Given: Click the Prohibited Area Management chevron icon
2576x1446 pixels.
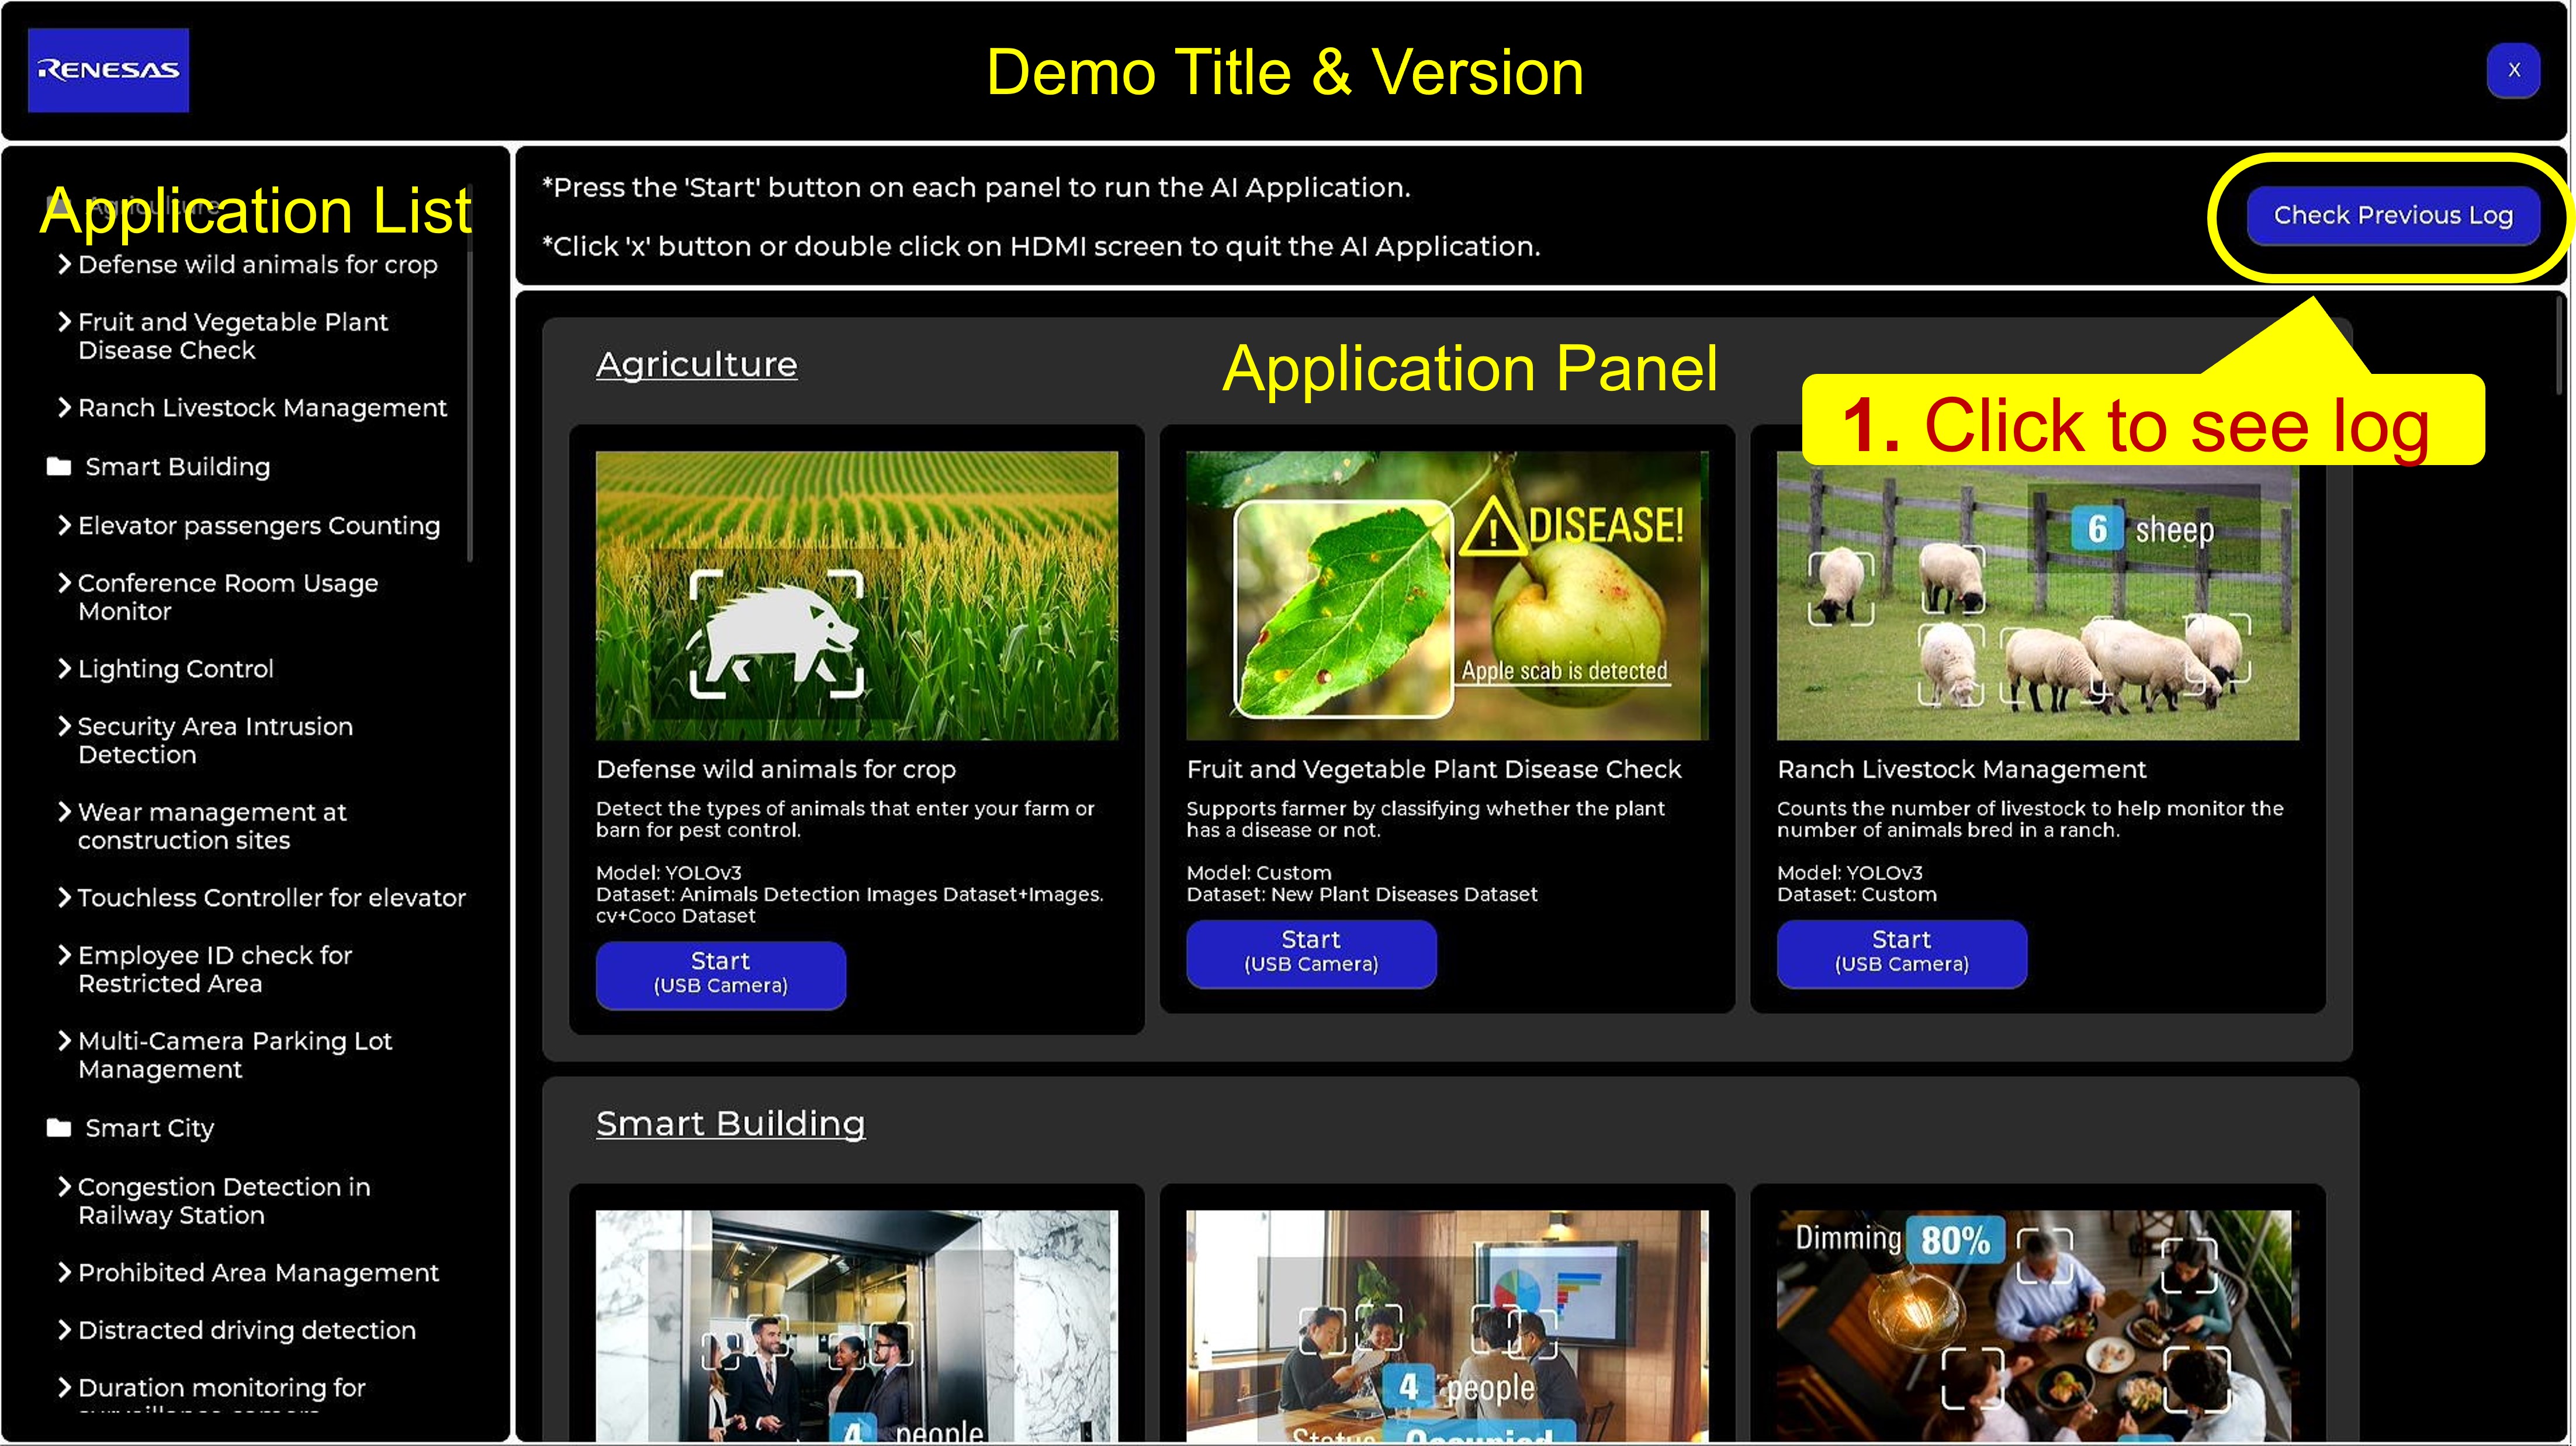Looking at the screenshot, I should point(64,1272).
